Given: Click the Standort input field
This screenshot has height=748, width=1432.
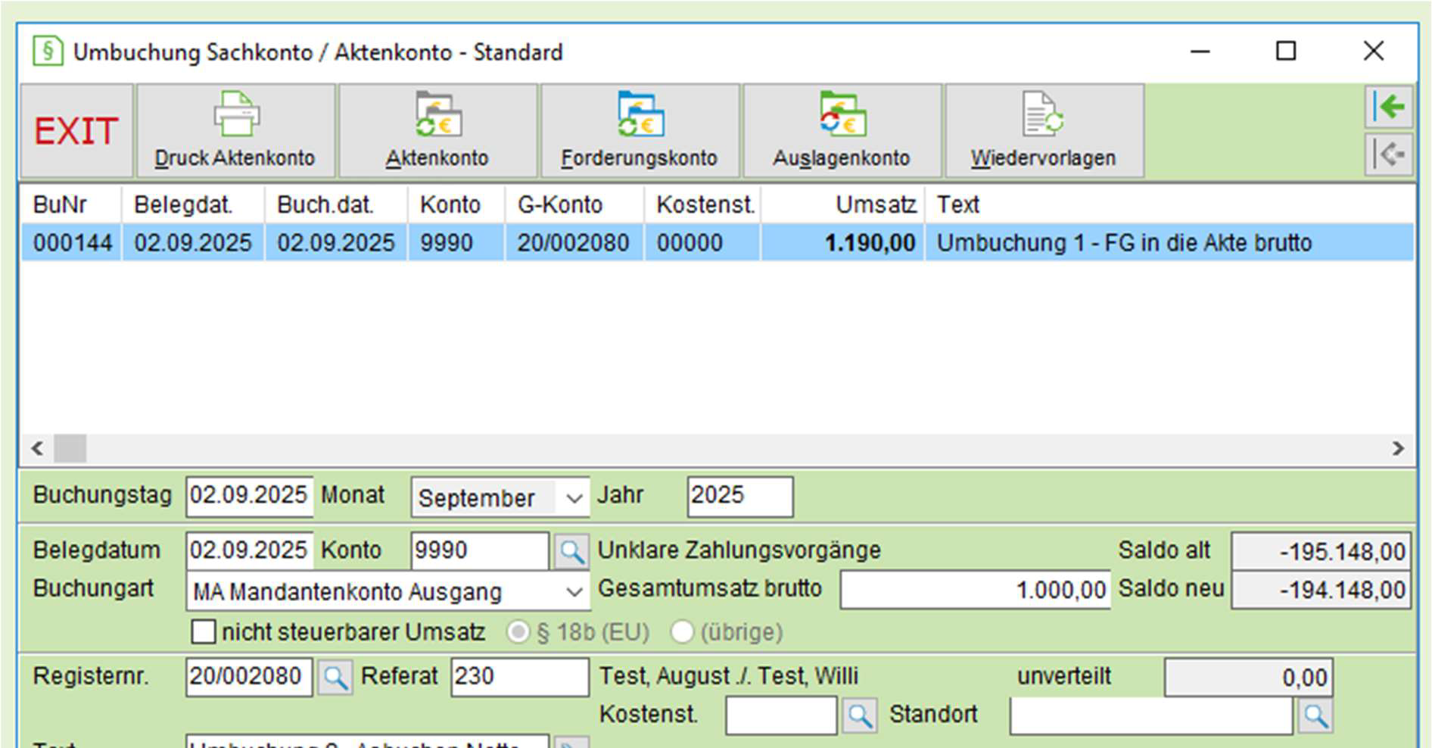Looking at the screenshot, I should pyautogui.click(x=1151, y=715).
